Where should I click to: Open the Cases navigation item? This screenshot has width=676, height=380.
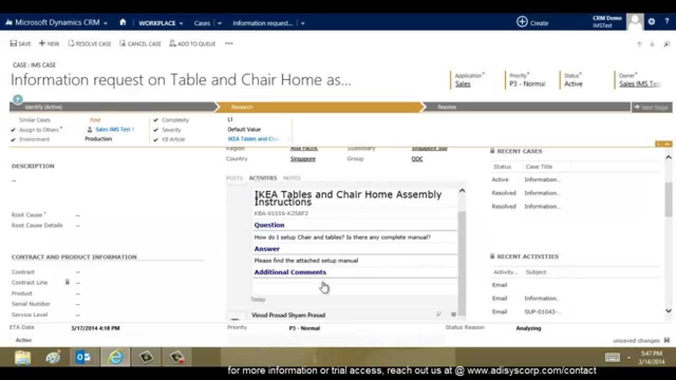point(202,23)
